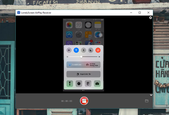Open the Calculator app on home screen
169x115 pixels.
click(88, 35)
